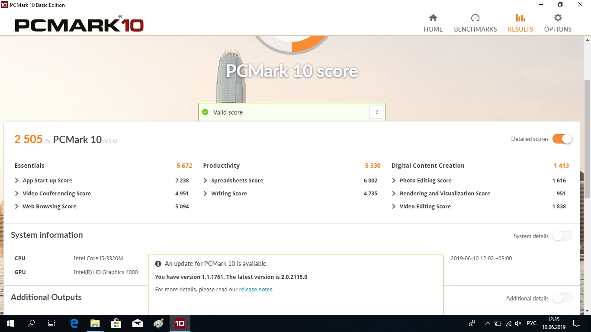
Task: Select the RESULTS tab
Action: (520, 23)
